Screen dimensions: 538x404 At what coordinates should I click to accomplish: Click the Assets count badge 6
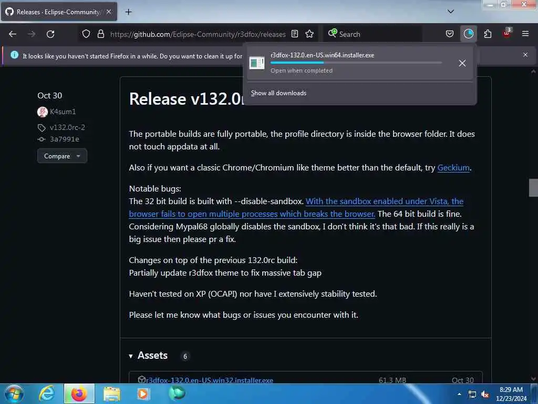(185, 356)
